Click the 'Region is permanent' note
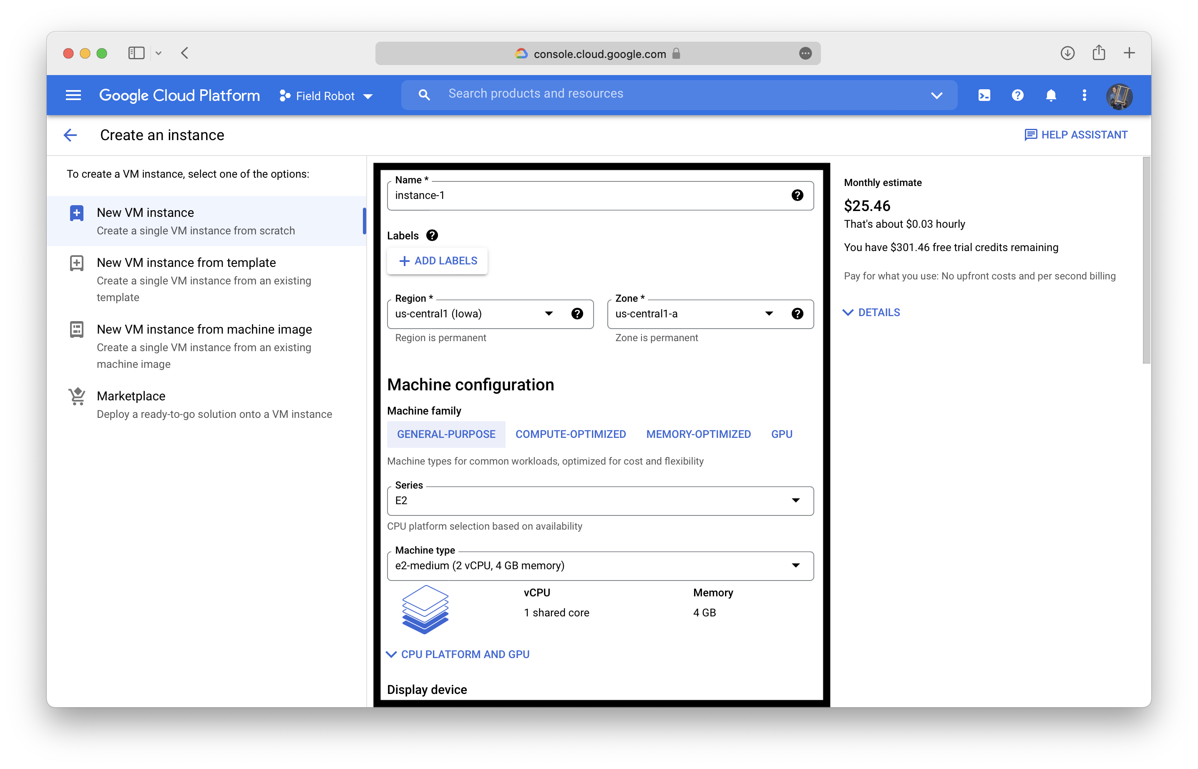1198x769 pixels. pyautogui.click(x=440, y=338)
